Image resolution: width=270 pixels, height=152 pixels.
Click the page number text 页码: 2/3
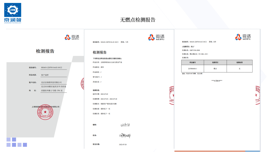pos(212,42)
